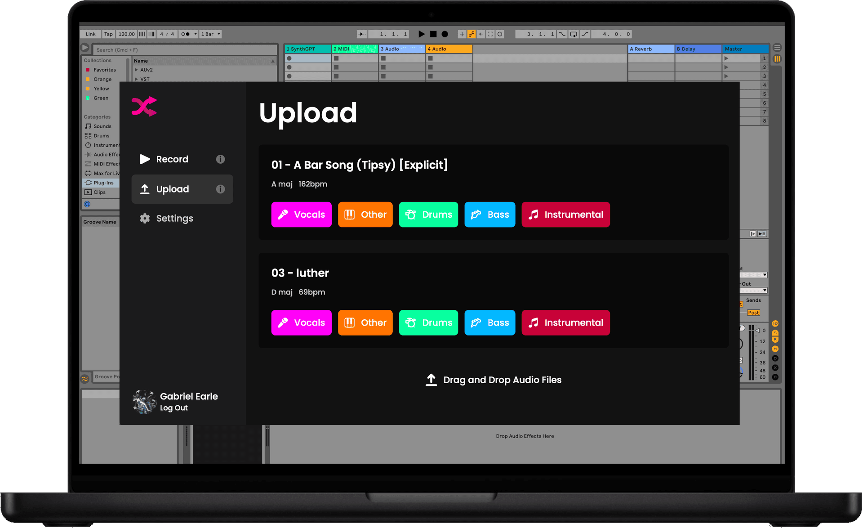Click info icon next to Record
863x528 pixels.
[220, 159]
